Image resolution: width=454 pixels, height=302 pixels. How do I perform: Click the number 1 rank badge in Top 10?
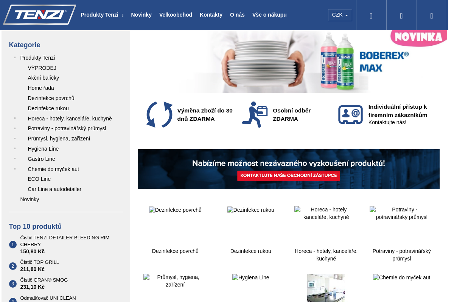click(x=13, y=245)
